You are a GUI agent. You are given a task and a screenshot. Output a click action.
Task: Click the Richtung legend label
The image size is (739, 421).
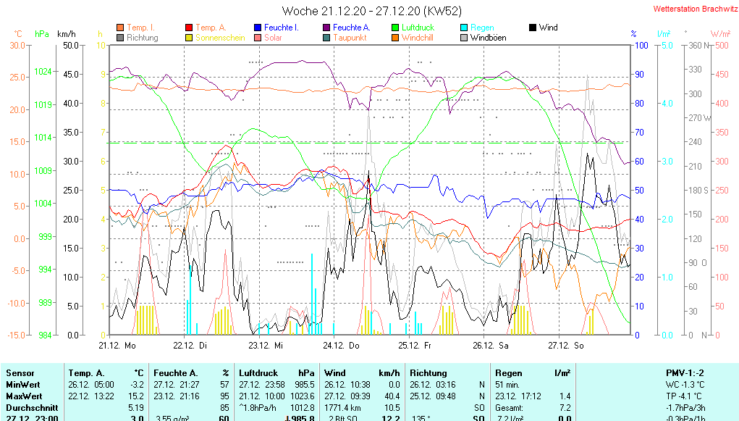tap(142, 38)
